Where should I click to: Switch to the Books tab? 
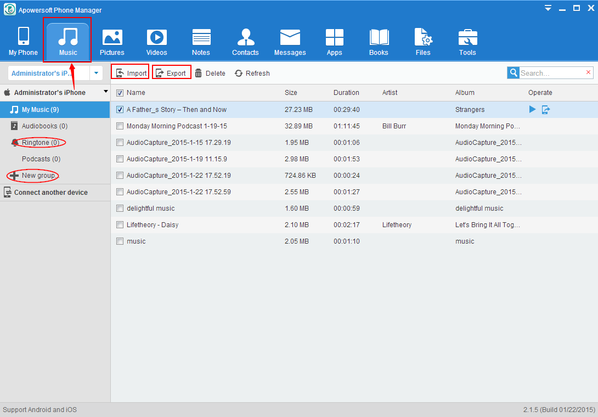click(379, 42)
